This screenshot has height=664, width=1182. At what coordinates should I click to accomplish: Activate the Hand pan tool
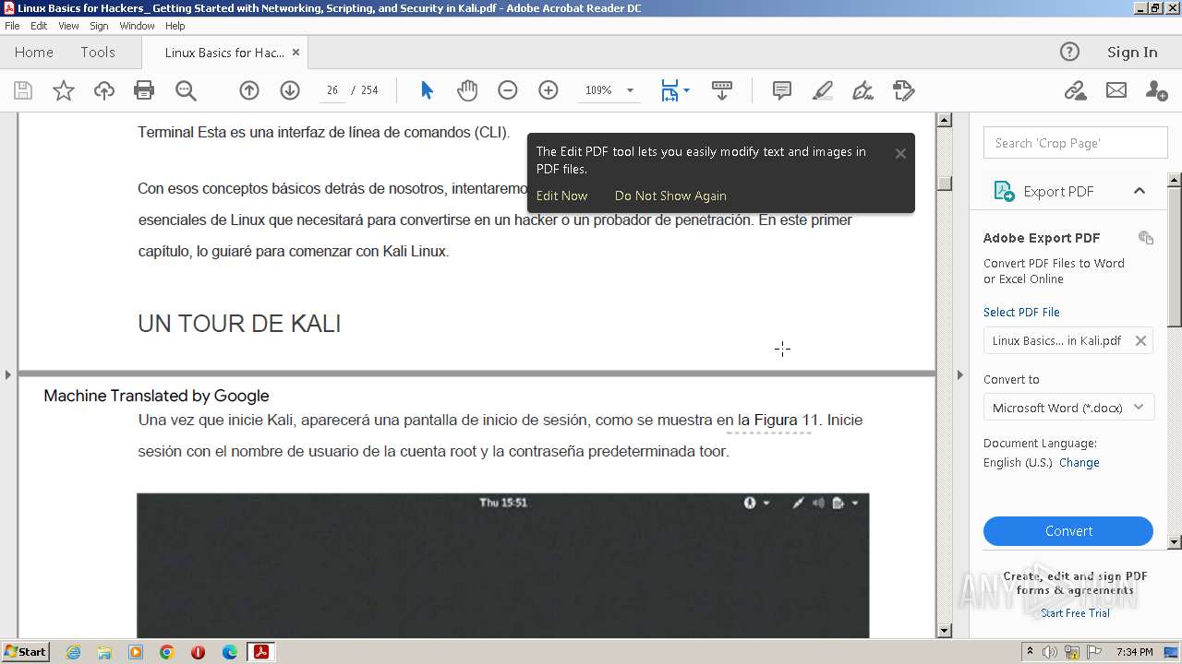[x=467, y=90]
